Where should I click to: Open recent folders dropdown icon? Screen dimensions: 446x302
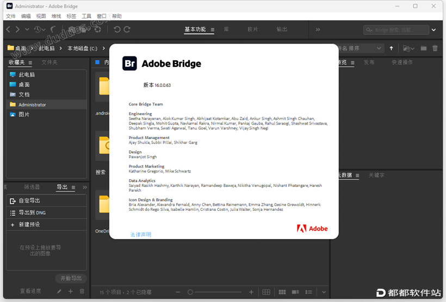tap(408, 48)
